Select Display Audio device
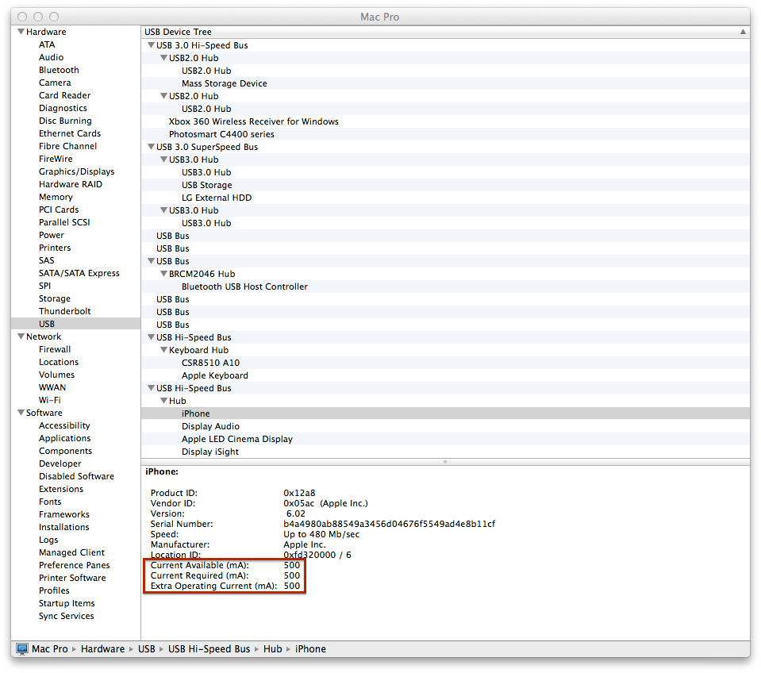 tap(210, 426)
